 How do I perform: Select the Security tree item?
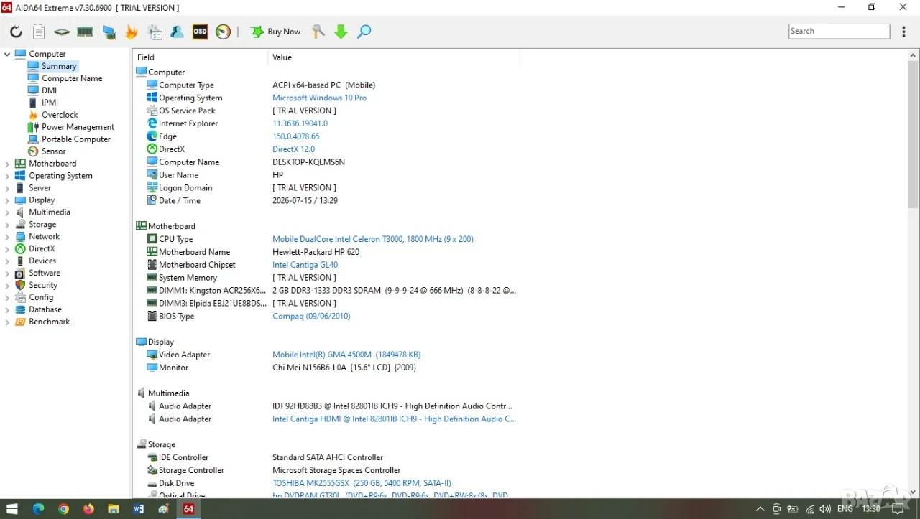43,285
